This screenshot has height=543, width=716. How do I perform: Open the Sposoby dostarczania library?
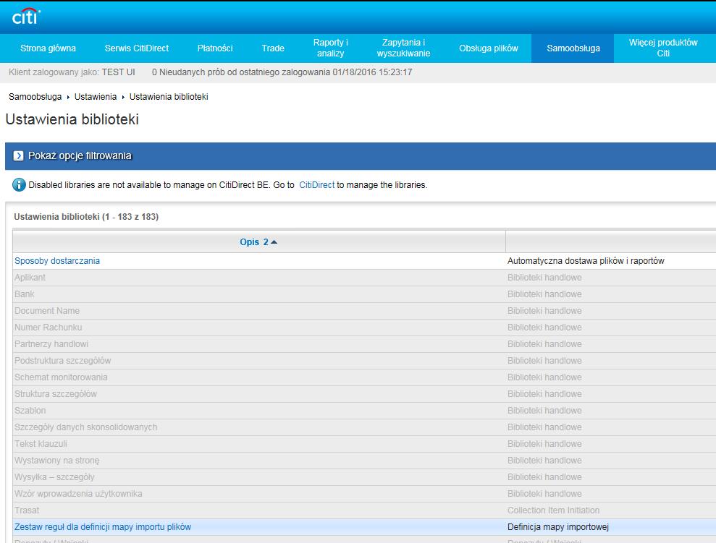57,261
